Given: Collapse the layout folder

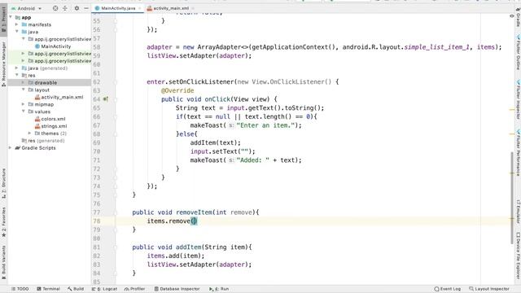Looking at the screenshot, I should pyautogui.click(x=24, y=90).
